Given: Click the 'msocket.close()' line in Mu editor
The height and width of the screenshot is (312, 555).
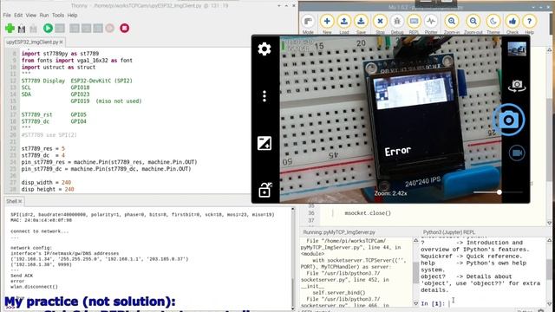Looking at the screenshot, I should pyautogui.click(x=368, y=213).
